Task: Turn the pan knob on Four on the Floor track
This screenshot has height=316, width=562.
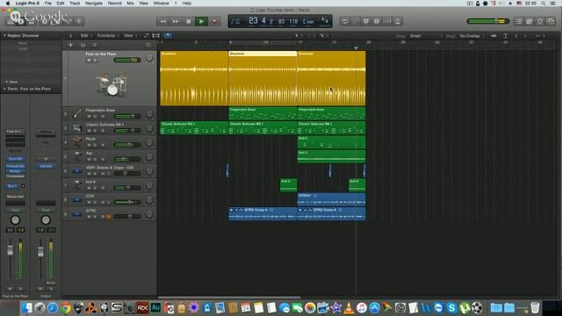Action: 149,58
